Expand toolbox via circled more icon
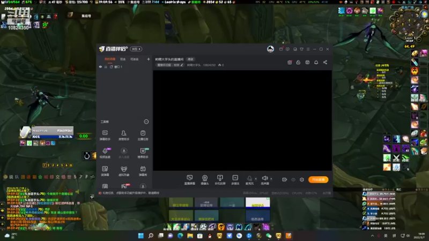 146,122
